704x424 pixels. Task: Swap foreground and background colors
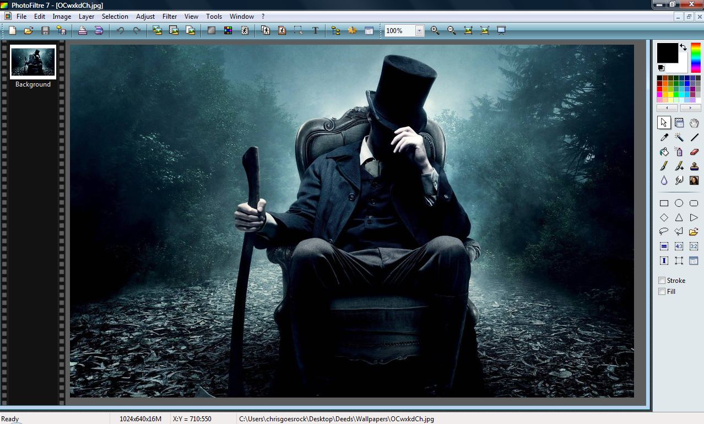point(683,47)
